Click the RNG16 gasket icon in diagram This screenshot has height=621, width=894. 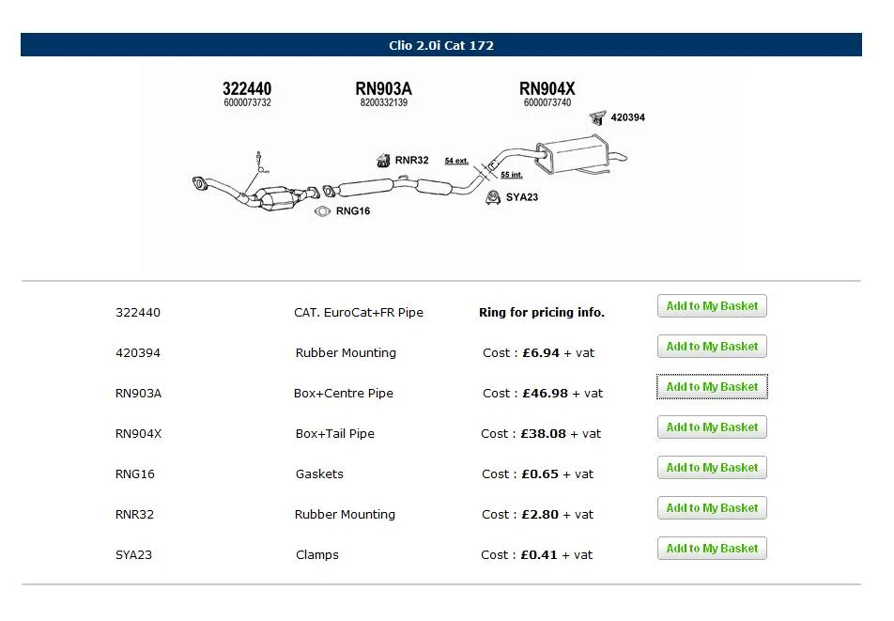click(x=322, y=211)
